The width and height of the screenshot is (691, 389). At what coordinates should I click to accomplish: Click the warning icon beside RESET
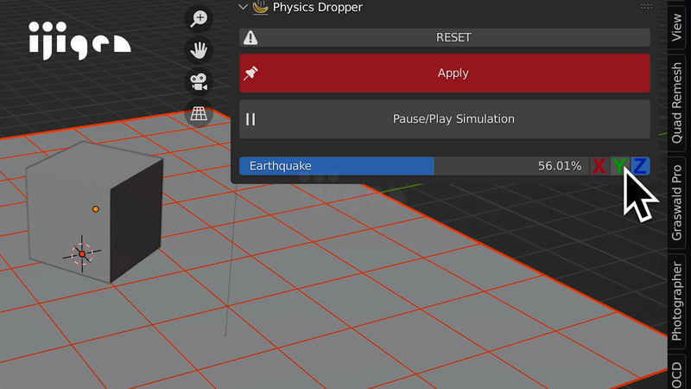tap(250, 37)
